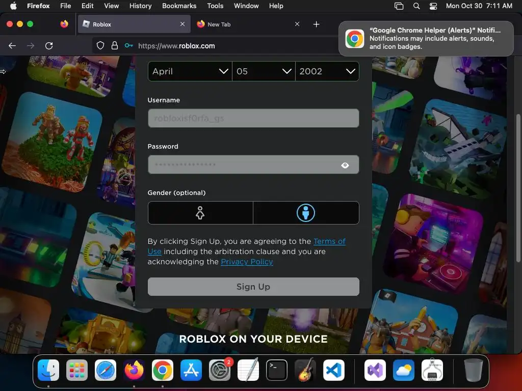Click the site security padlock icon
Image resolution: width=522 pixels, height=391 pixels.
coord(115,45)
